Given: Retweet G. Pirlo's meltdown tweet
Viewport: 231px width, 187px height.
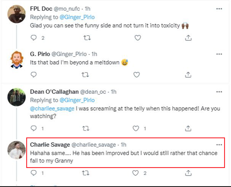Looking at the screenshot, I should (x=85, y=75).
